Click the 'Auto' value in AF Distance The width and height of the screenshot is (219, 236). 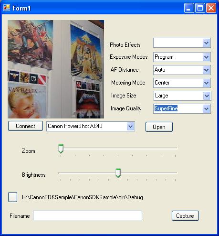click(x=160, y=70)
